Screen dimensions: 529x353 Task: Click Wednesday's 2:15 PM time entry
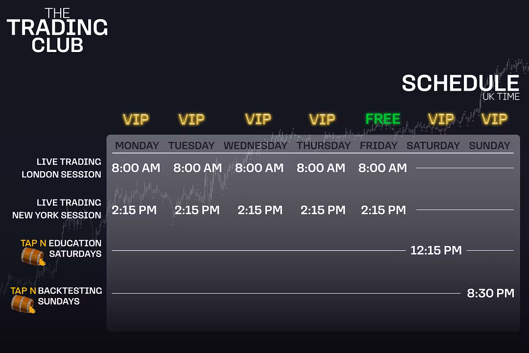point(260,210)
